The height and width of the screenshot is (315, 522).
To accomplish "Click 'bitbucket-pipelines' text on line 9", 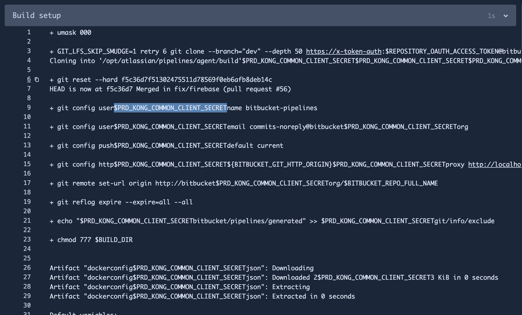I will (x=281, y=108).
